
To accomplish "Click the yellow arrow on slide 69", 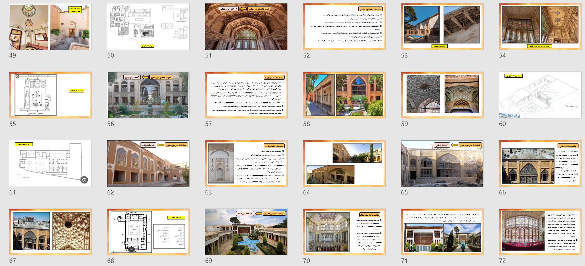I will pos(258,214).
